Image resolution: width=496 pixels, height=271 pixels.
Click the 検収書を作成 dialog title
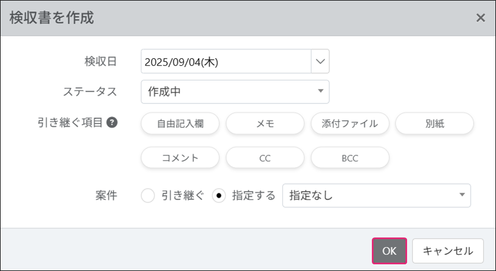click(x=51, y=18)
